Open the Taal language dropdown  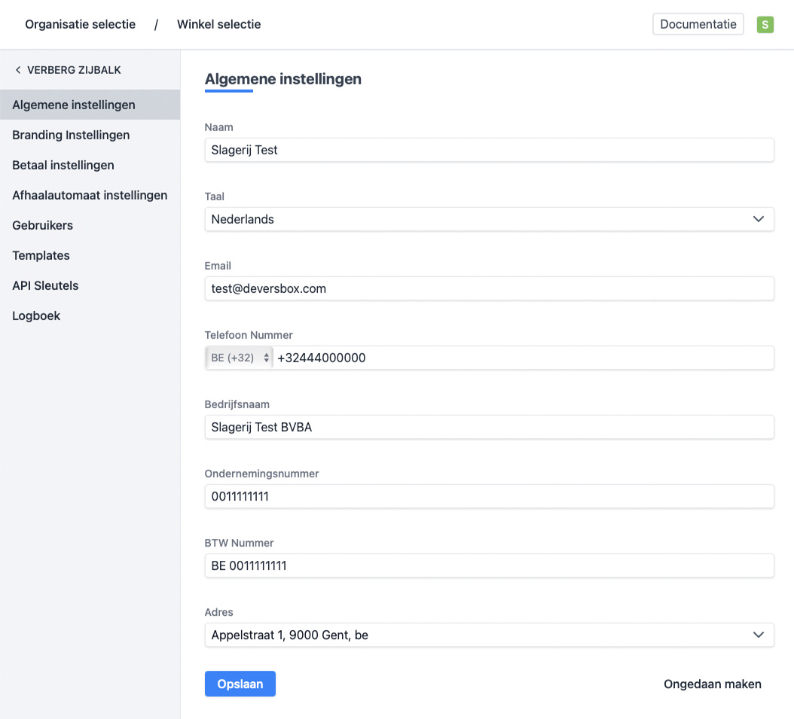coord(489,219)
